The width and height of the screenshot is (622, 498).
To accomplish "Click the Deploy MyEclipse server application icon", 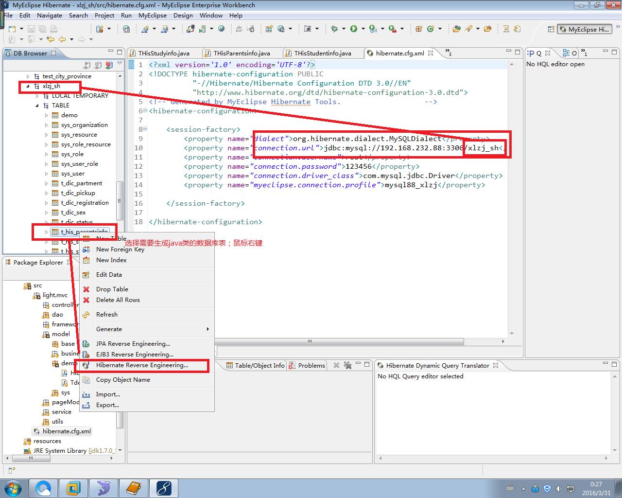I will [190, 29].
